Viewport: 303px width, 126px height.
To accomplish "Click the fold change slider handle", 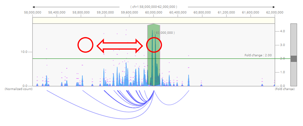I will point(294,59).
